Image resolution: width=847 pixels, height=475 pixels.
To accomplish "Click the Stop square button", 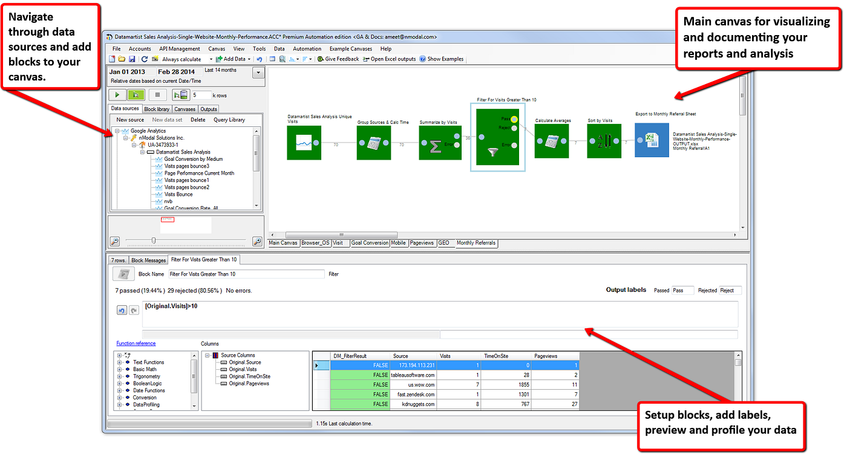I will click(157, 95).
